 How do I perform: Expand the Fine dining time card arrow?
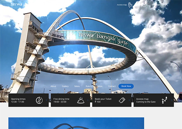(88, 100)
